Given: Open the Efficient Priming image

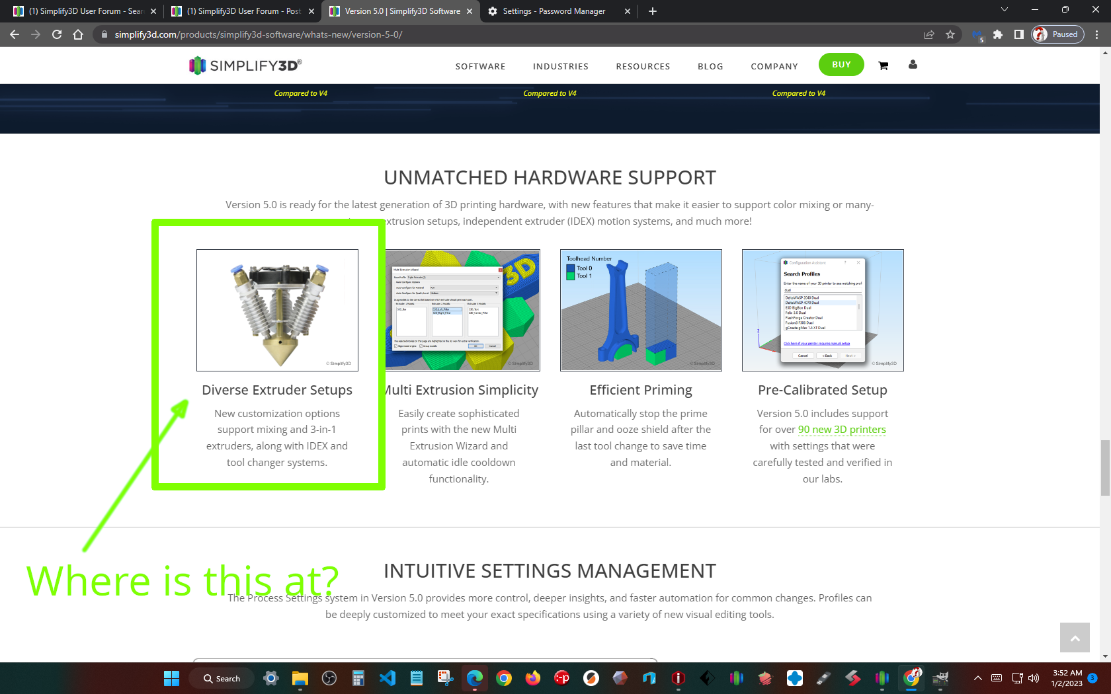Looking at the screenshot, I should pyautogui.click(x=641, y=310).
